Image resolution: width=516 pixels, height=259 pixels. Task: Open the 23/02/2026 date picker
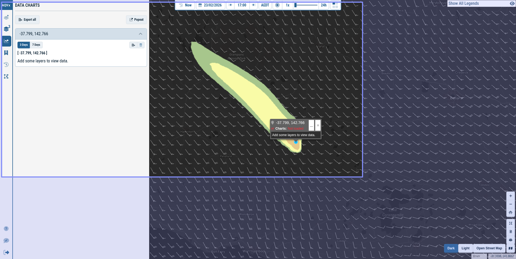click(210, 5)
